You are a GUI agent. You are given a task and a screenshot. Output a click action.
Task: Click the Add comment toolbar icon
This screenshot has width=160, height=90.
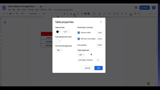coord(85,13)
